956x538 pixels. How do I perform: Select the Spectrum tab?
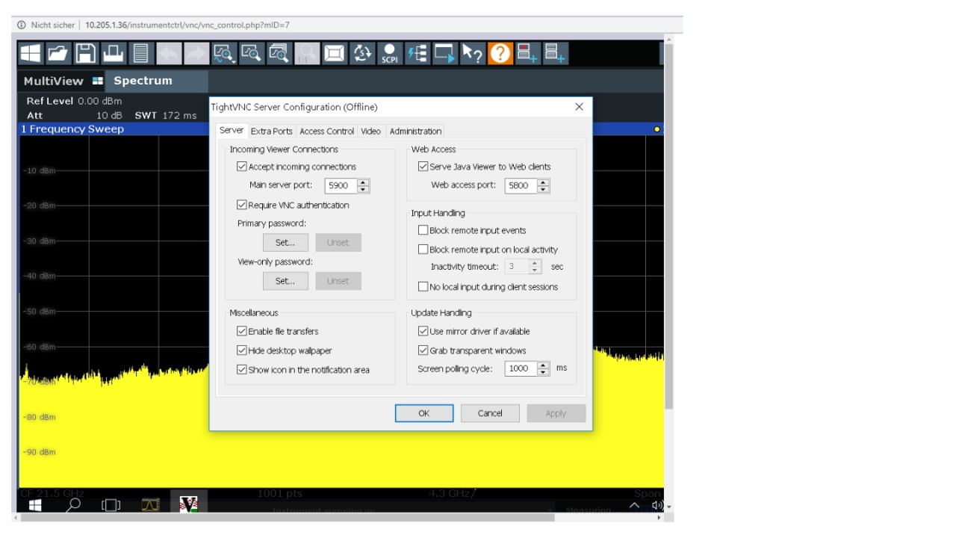click(x=157, y=81)
